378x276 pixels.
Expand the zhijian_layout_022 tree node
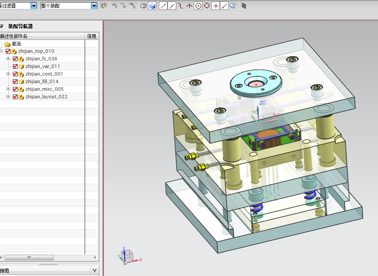(8, 96)
